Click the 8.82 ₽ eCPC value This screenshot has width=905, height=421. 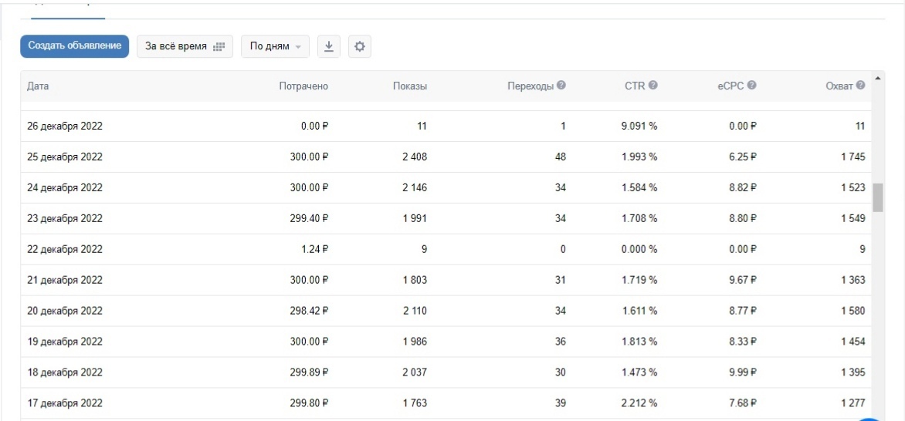tap(742, 188)
